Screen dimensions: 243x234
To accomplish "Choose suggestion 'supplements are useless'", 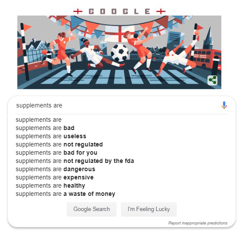I will [x=51, y=136].
